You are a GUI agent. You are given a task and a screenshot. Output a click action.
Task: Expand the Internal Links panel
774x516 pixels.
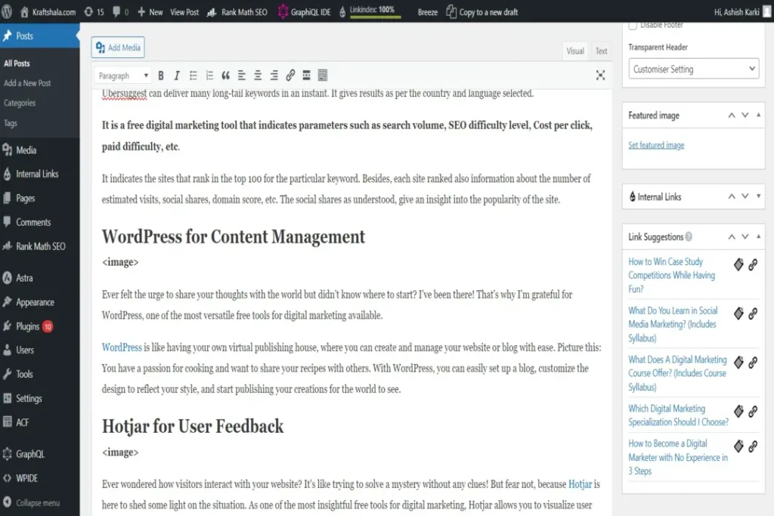pos(758,196)
